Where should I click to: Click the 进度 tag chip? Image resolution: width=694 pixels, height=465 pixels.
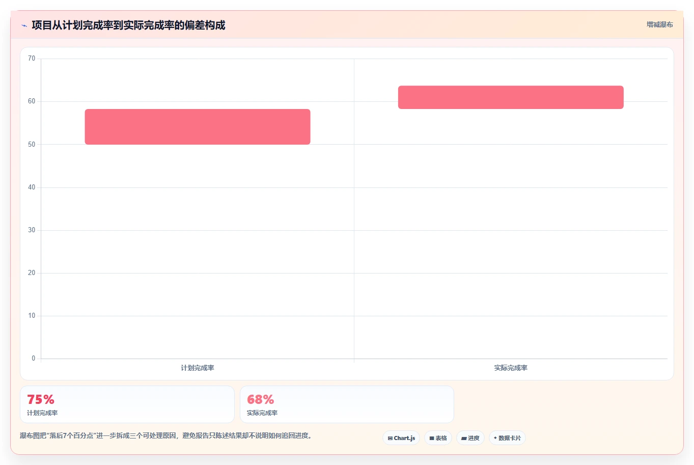(x=470, y=438)
